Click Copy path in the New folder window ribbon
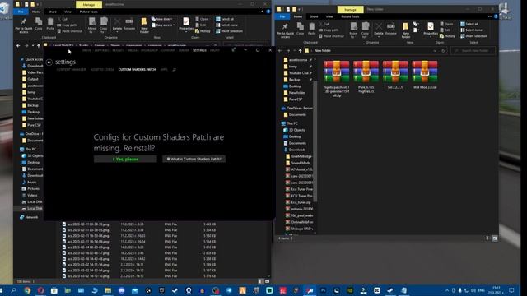This screenshot has height=296, width=527. (x=329, y=30)
